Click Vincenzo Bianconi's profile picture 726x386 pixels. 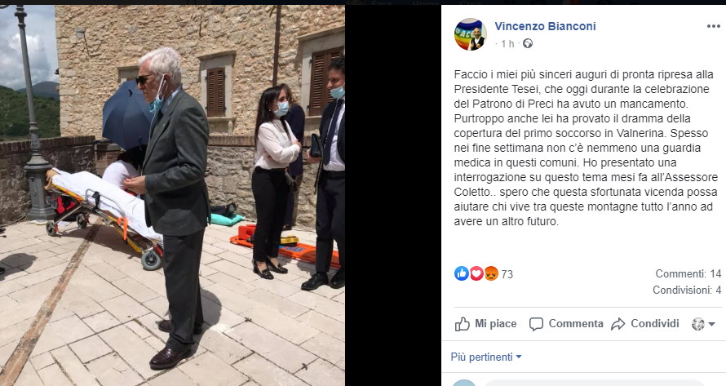[x=471, y=34]
